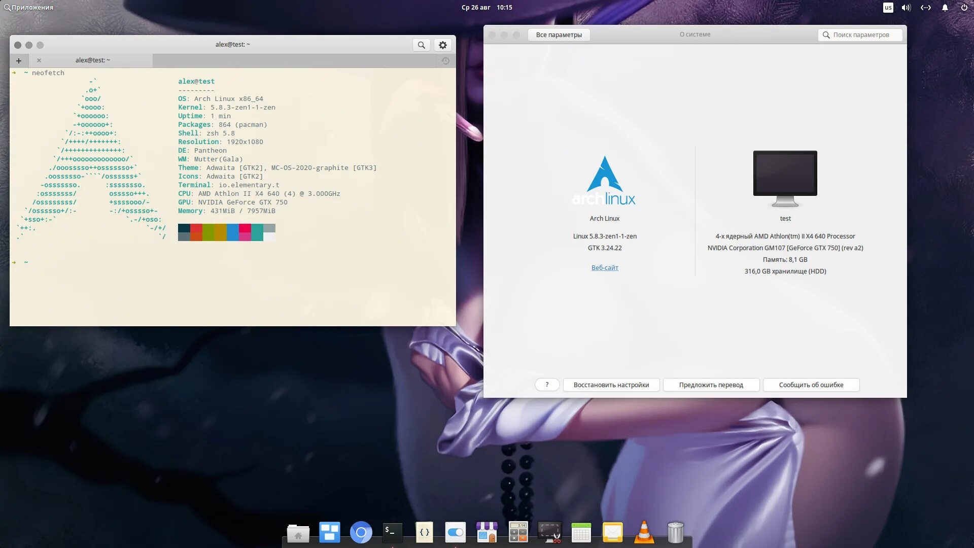Click the Все параметры back button

[x=559, y=35]
